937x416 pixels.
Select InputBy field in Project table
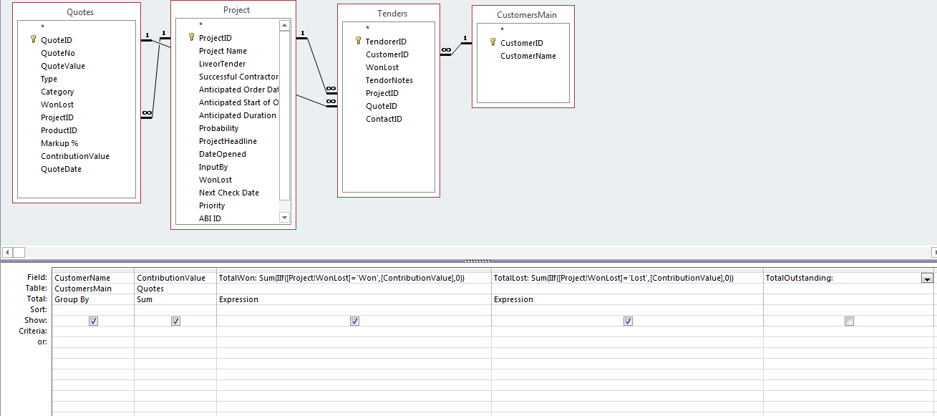213,167
